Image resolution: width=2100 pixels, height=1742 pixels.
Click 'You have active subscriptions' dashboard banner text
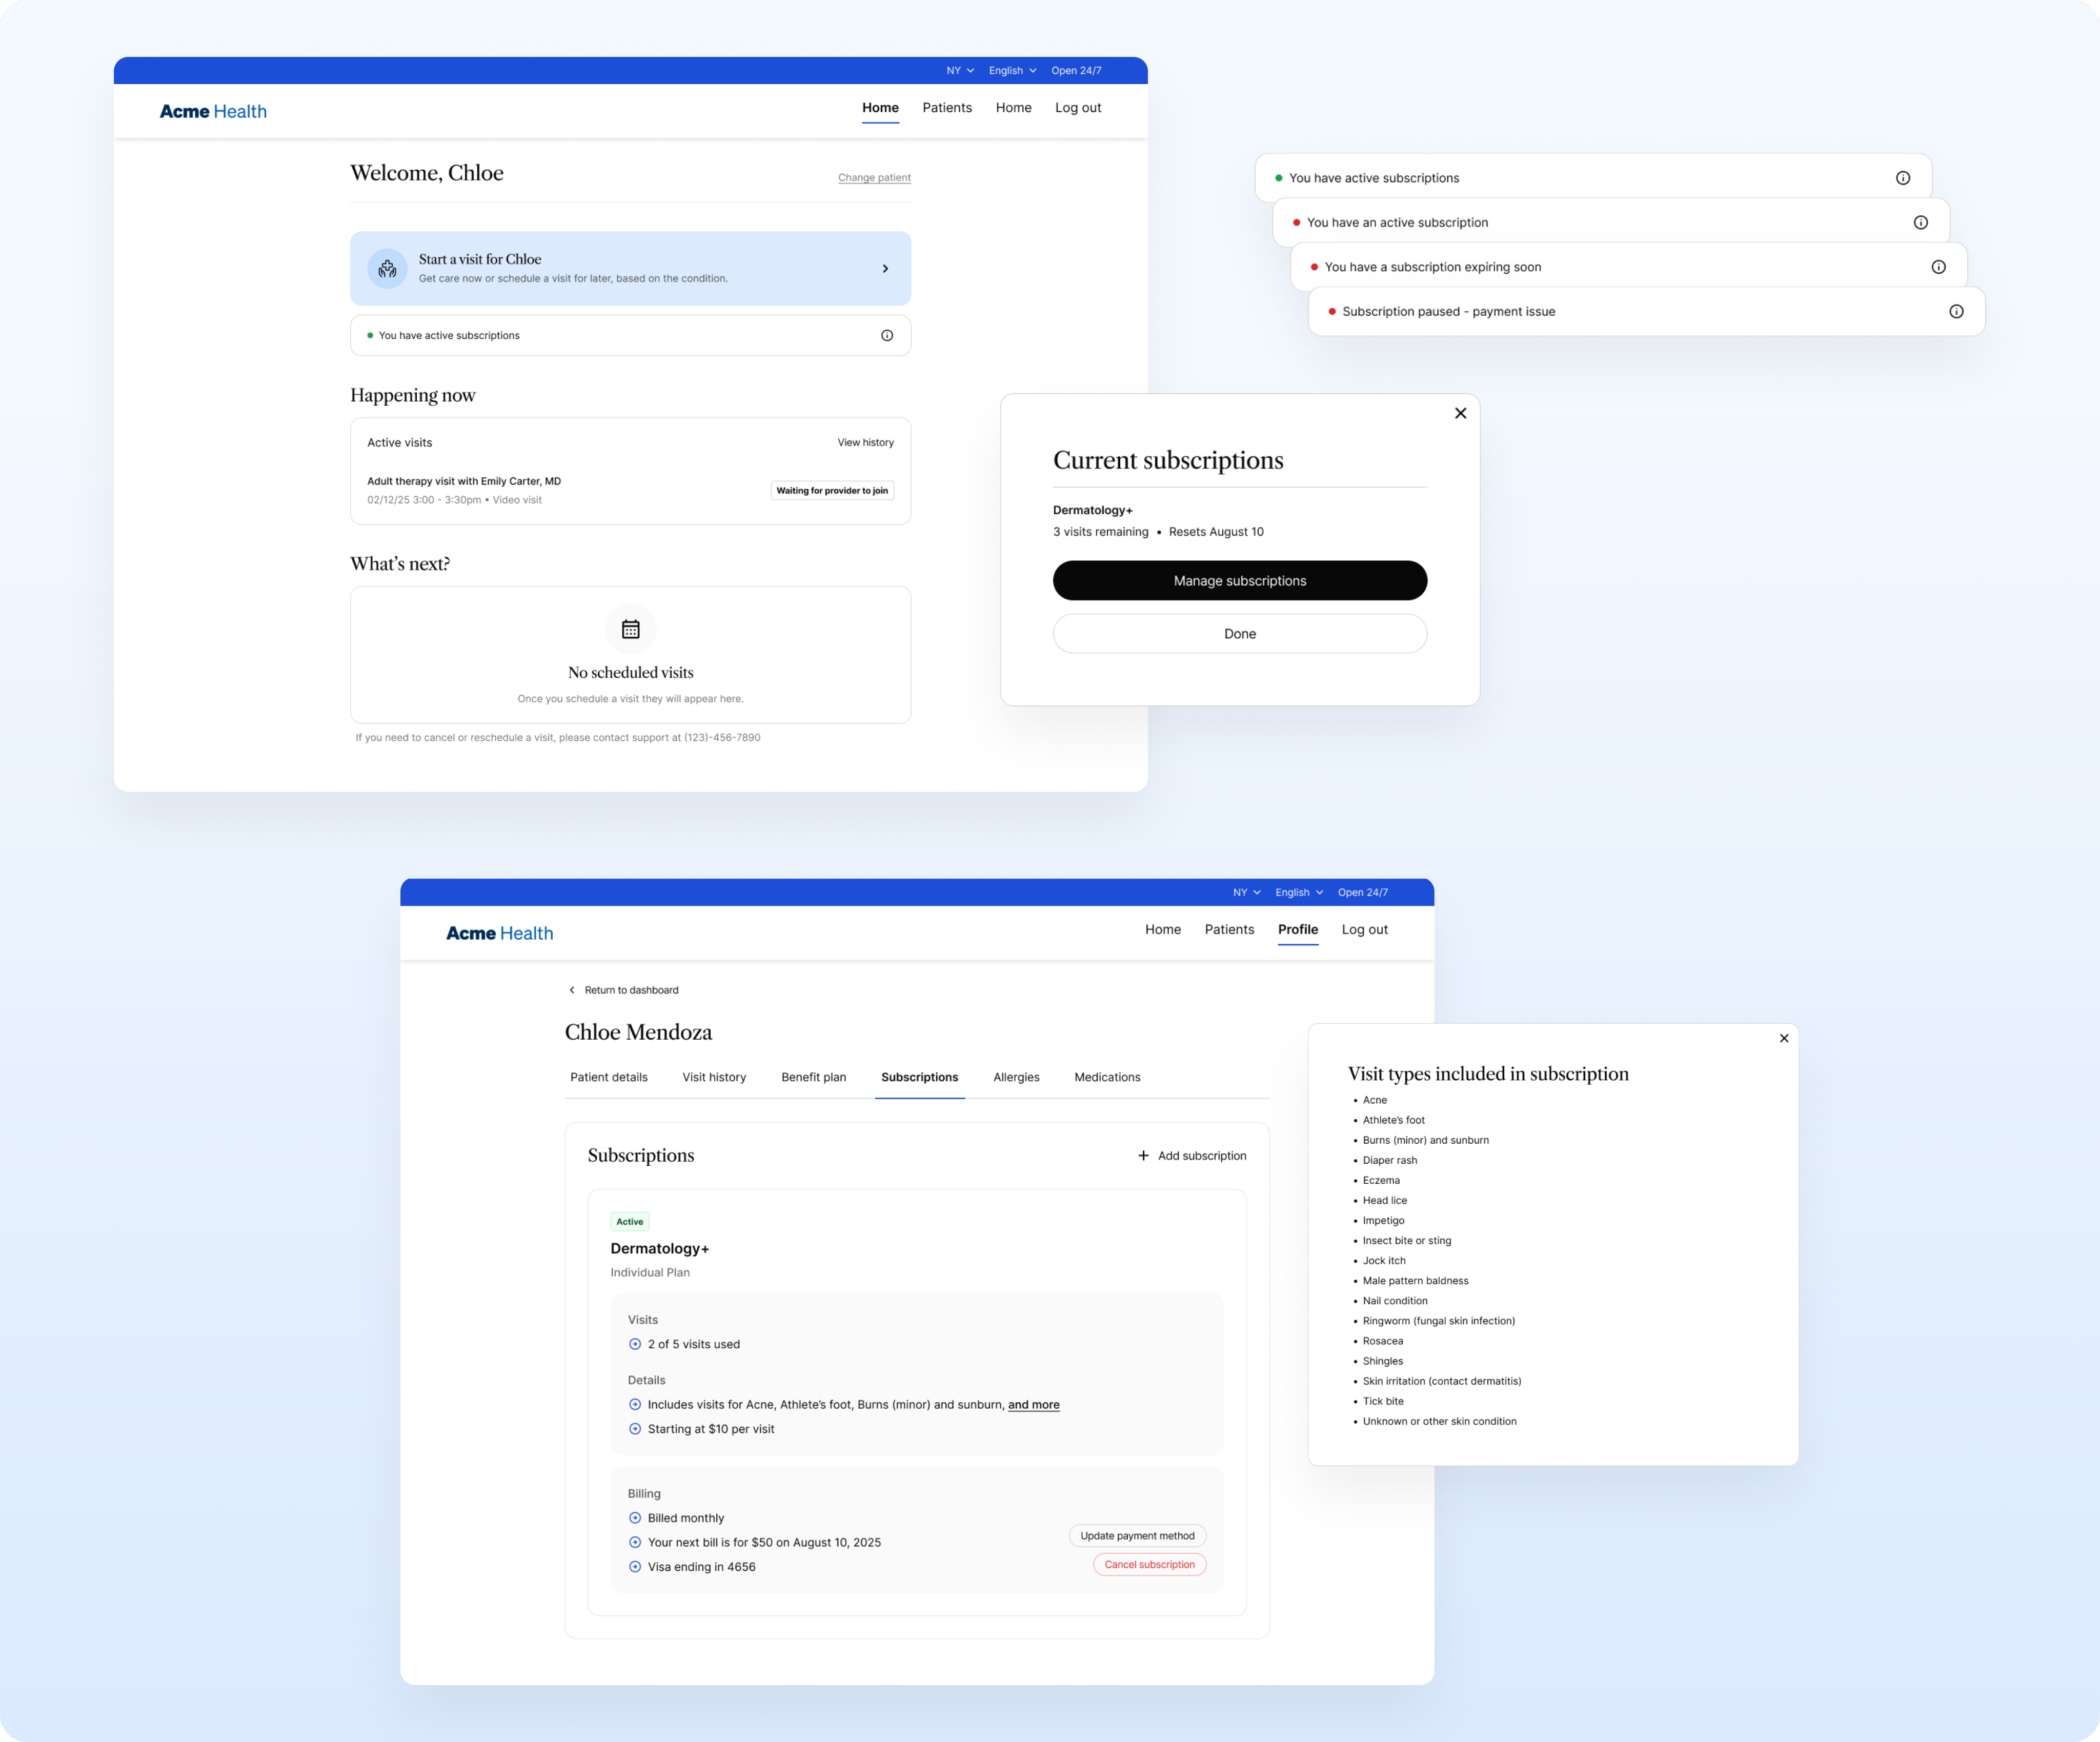point(449,335)
